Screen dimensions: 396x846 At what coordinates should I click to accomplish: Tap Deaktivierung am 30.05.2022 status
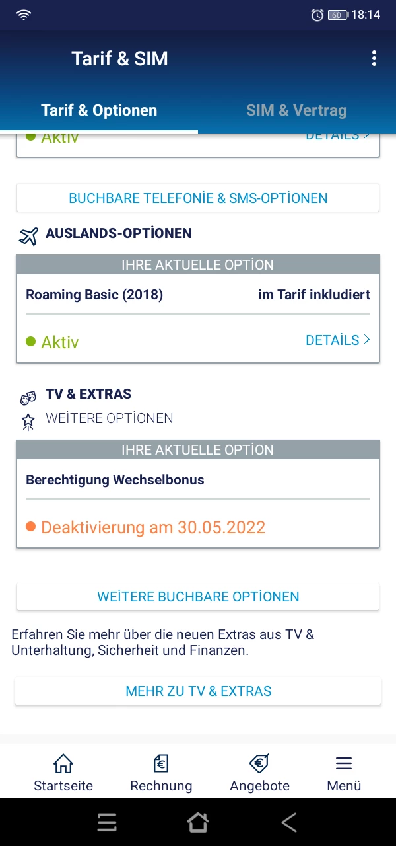pyautogui.click(x=153, y=527)
